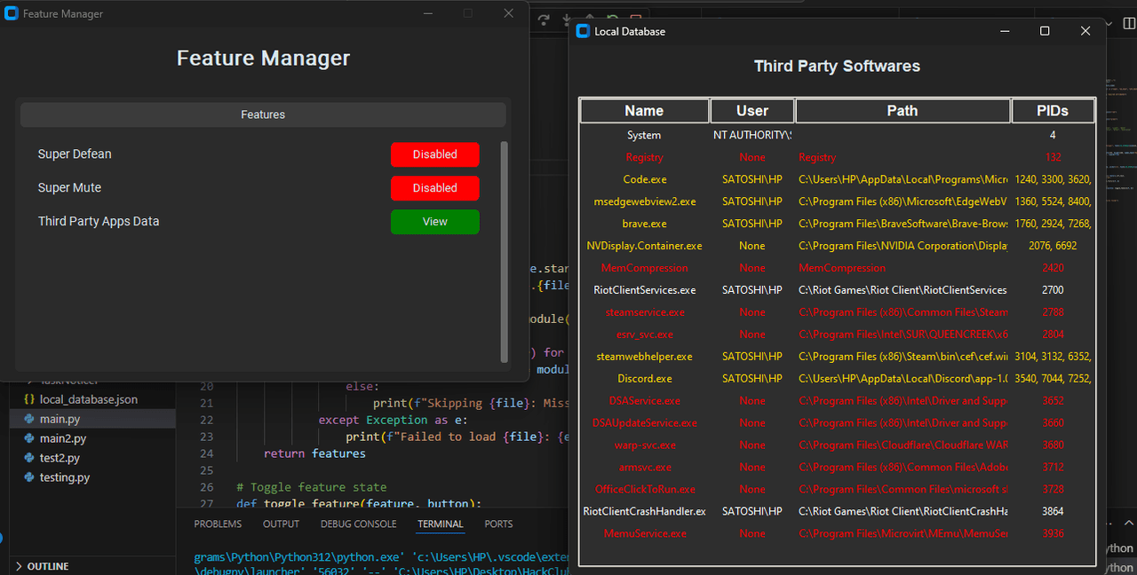The image size is (1137, 575).
Task: Open main2.py in the file explorer
Action: coord(61,438)
